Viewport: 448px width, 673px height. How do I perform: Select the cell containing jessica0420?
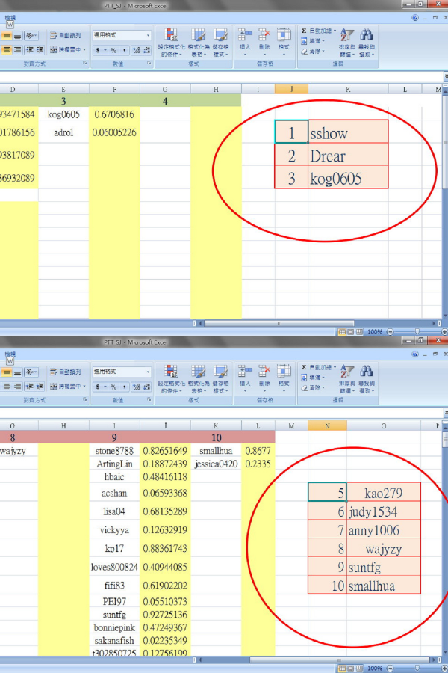point(216,464)
